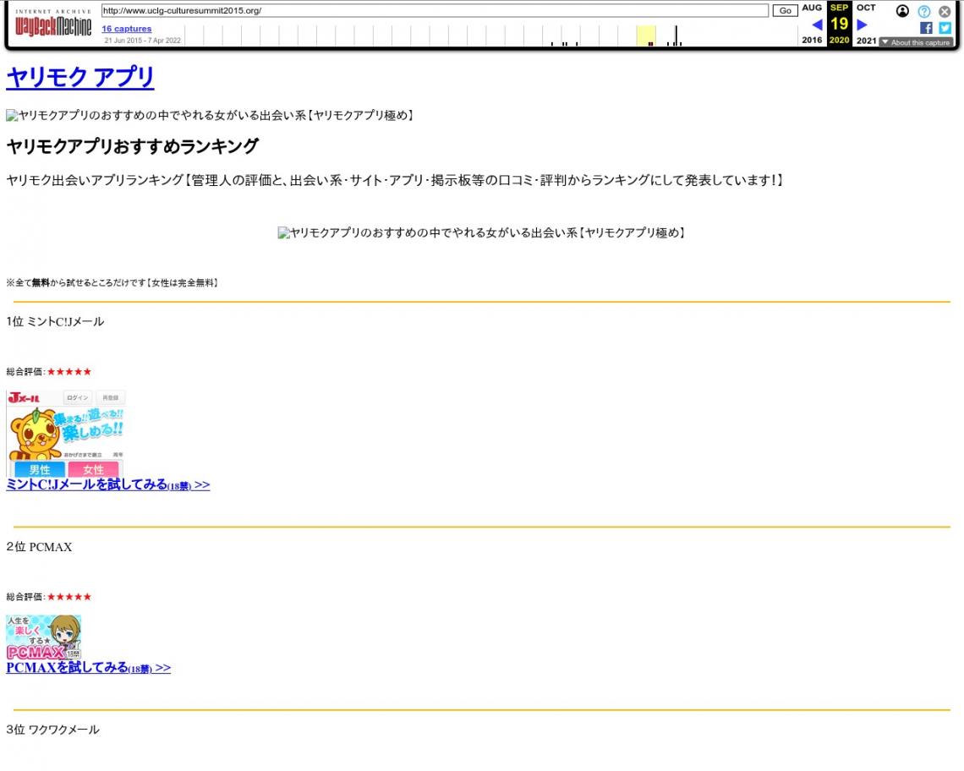This screenshot has width=964, height=771.
Task: Open the PCMAXを試してみる link
Action: tap(89, 668)
